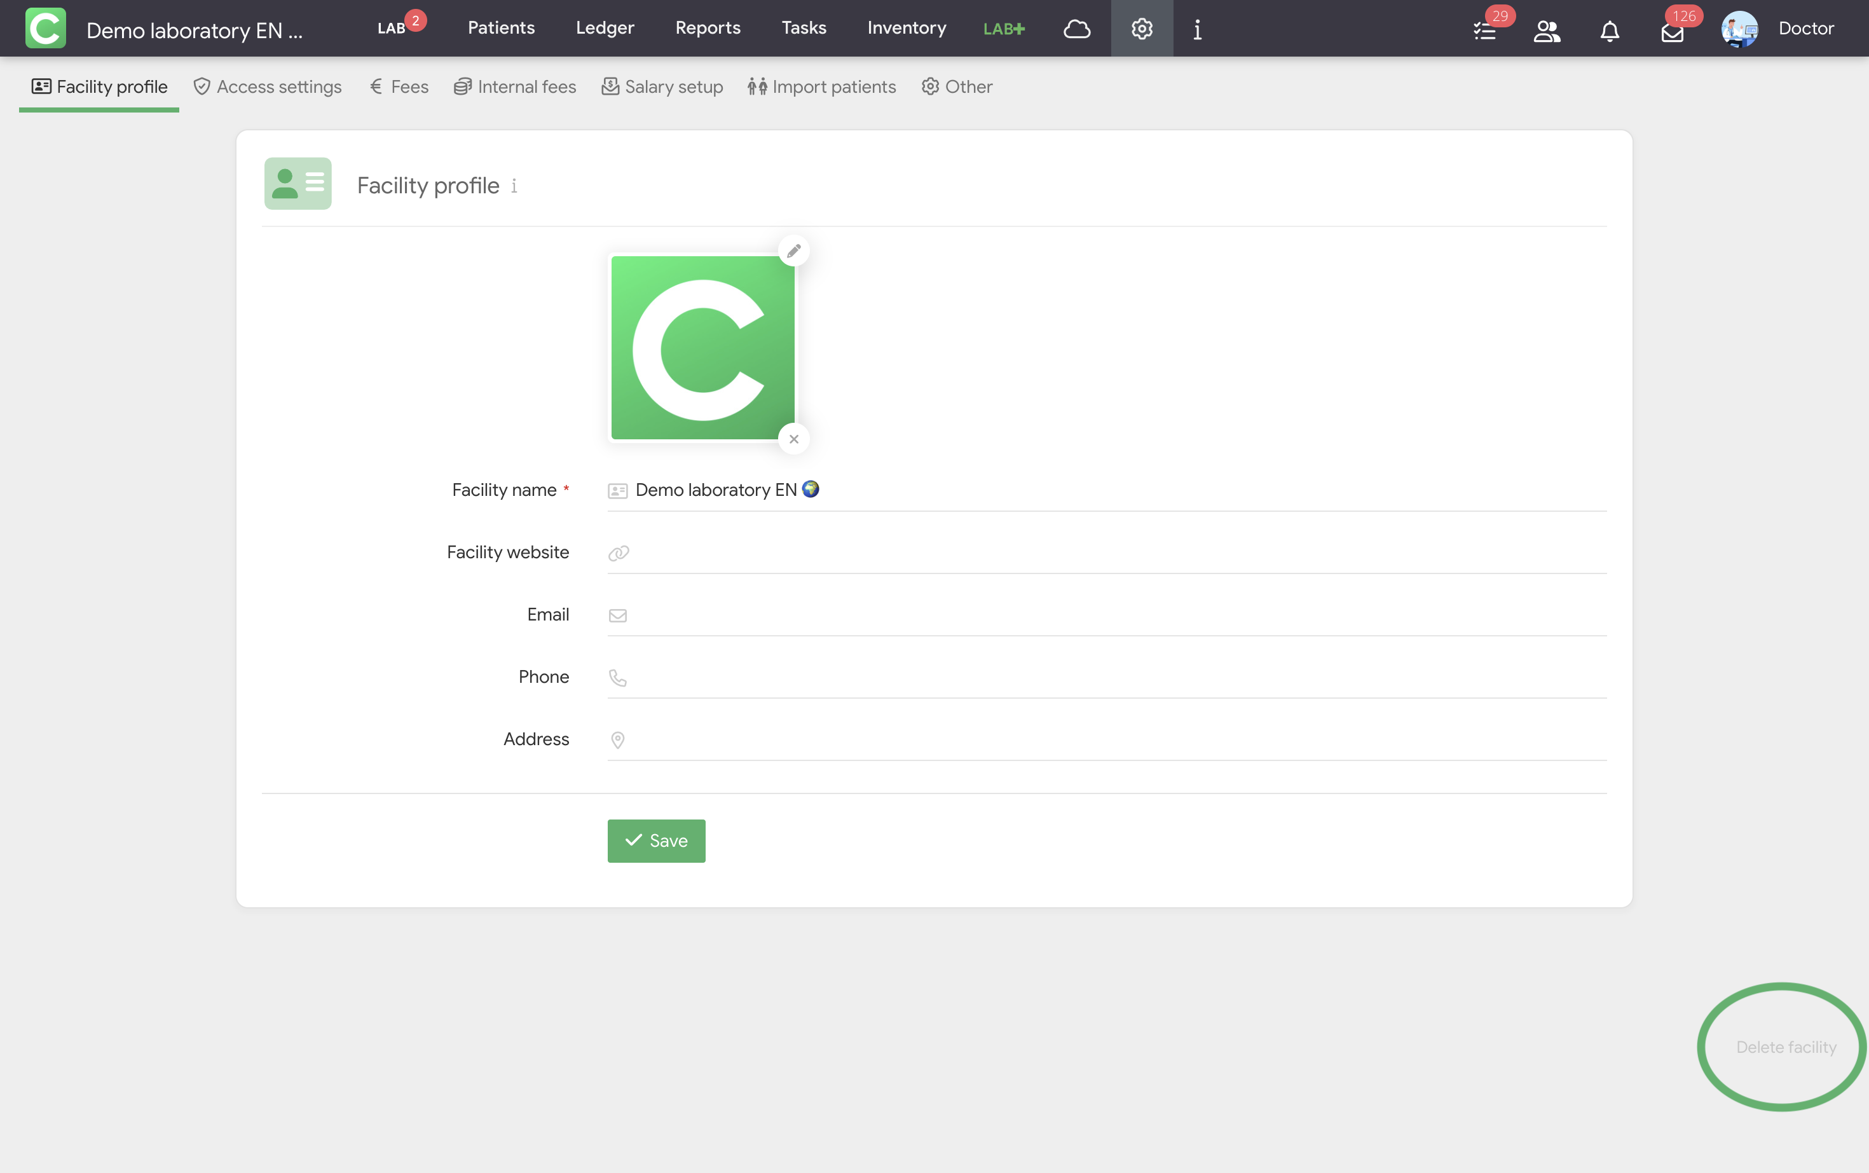This screenshot has height=1173, width=1869.
Task: Click the Save button
Action: click(656, 841)
